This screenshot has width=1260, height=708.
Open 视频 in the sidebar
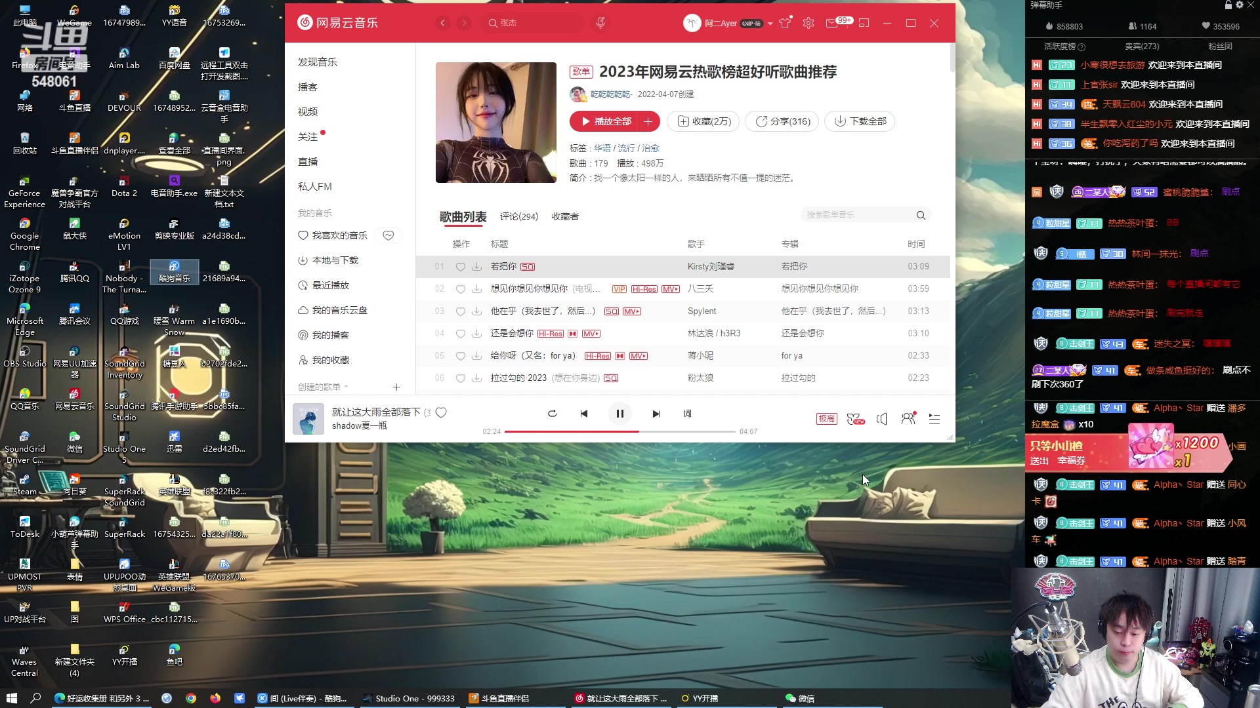pos(308,111)
